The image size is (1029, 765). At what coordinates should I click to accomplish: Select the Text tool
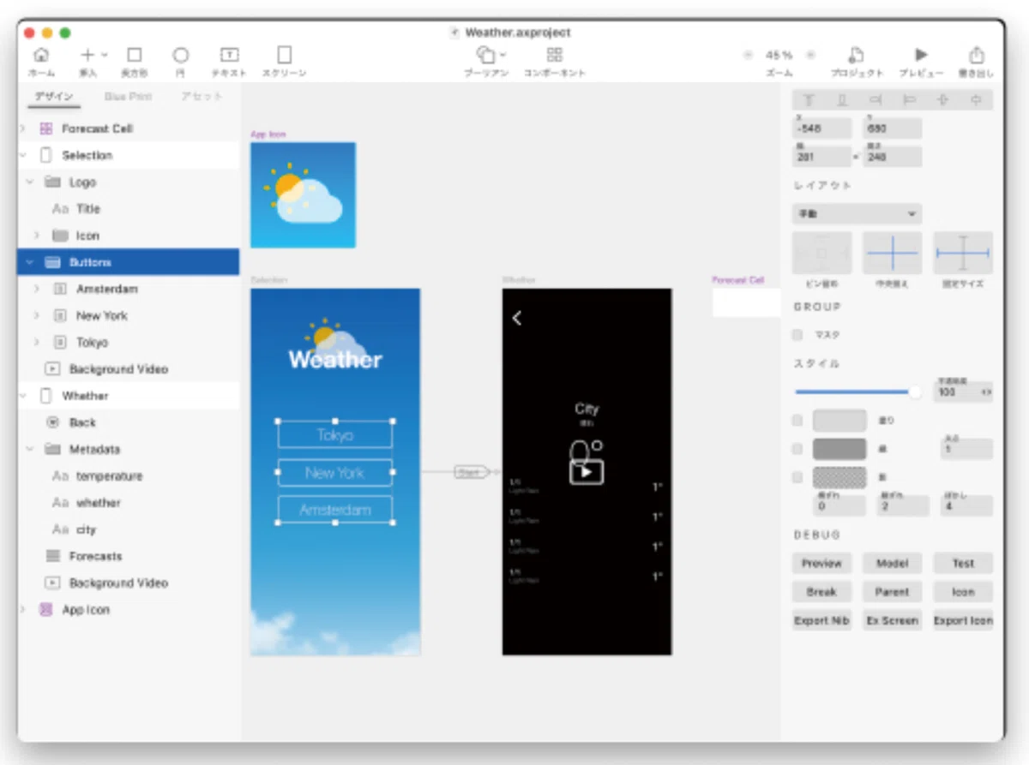click(229, 56)
